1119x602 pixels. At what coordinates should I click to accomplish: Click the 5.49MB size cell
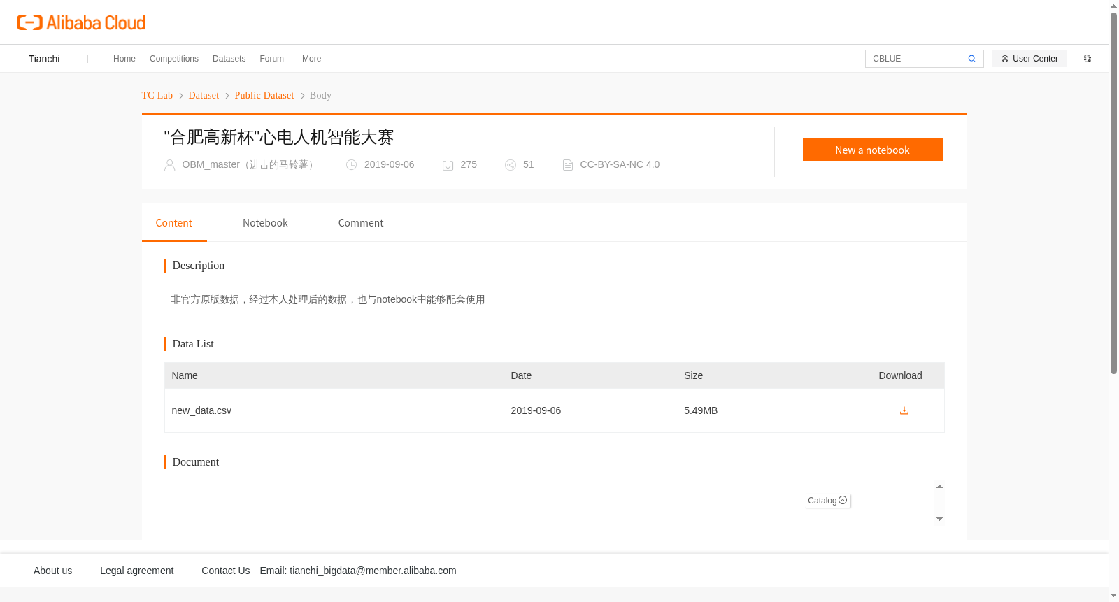tap(701, 410)
